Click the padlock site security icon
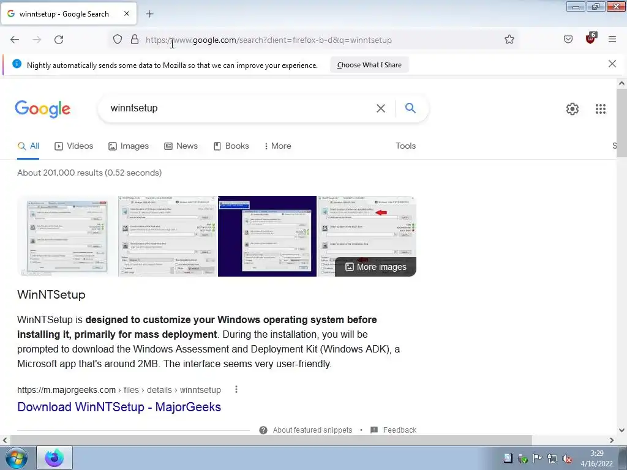The height and width of the screenshot is (470, 627). click(135, 39)
